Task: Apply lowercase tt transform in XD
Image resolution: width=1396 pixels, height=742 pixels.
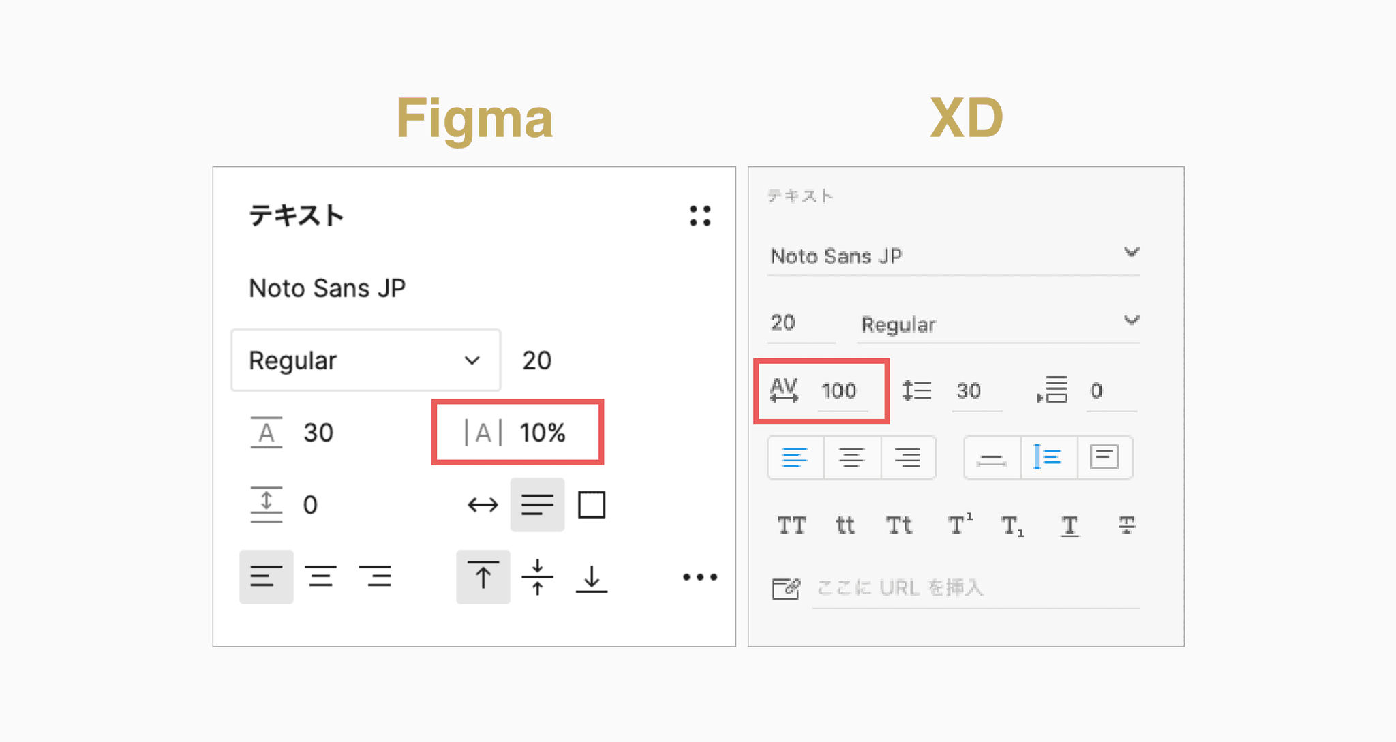Action: [845, 525]
